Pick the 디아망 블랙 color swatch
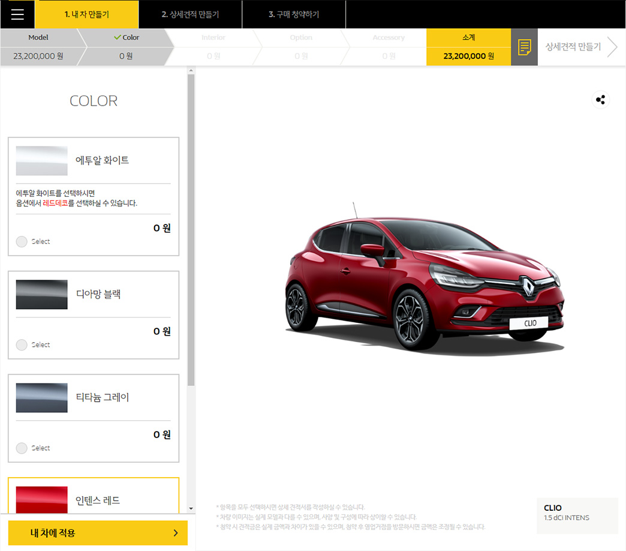 (x=41, y=295)
